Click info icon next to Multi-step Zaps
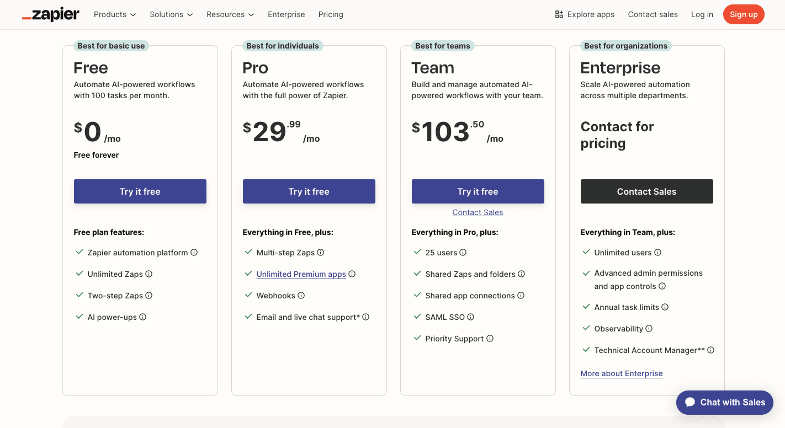Image resolution: width=785 pixels, height=428 pixels. click(321, 252)
